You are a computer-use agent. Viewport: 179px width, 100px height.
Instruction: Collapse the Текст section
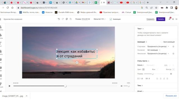click(140, 29)
